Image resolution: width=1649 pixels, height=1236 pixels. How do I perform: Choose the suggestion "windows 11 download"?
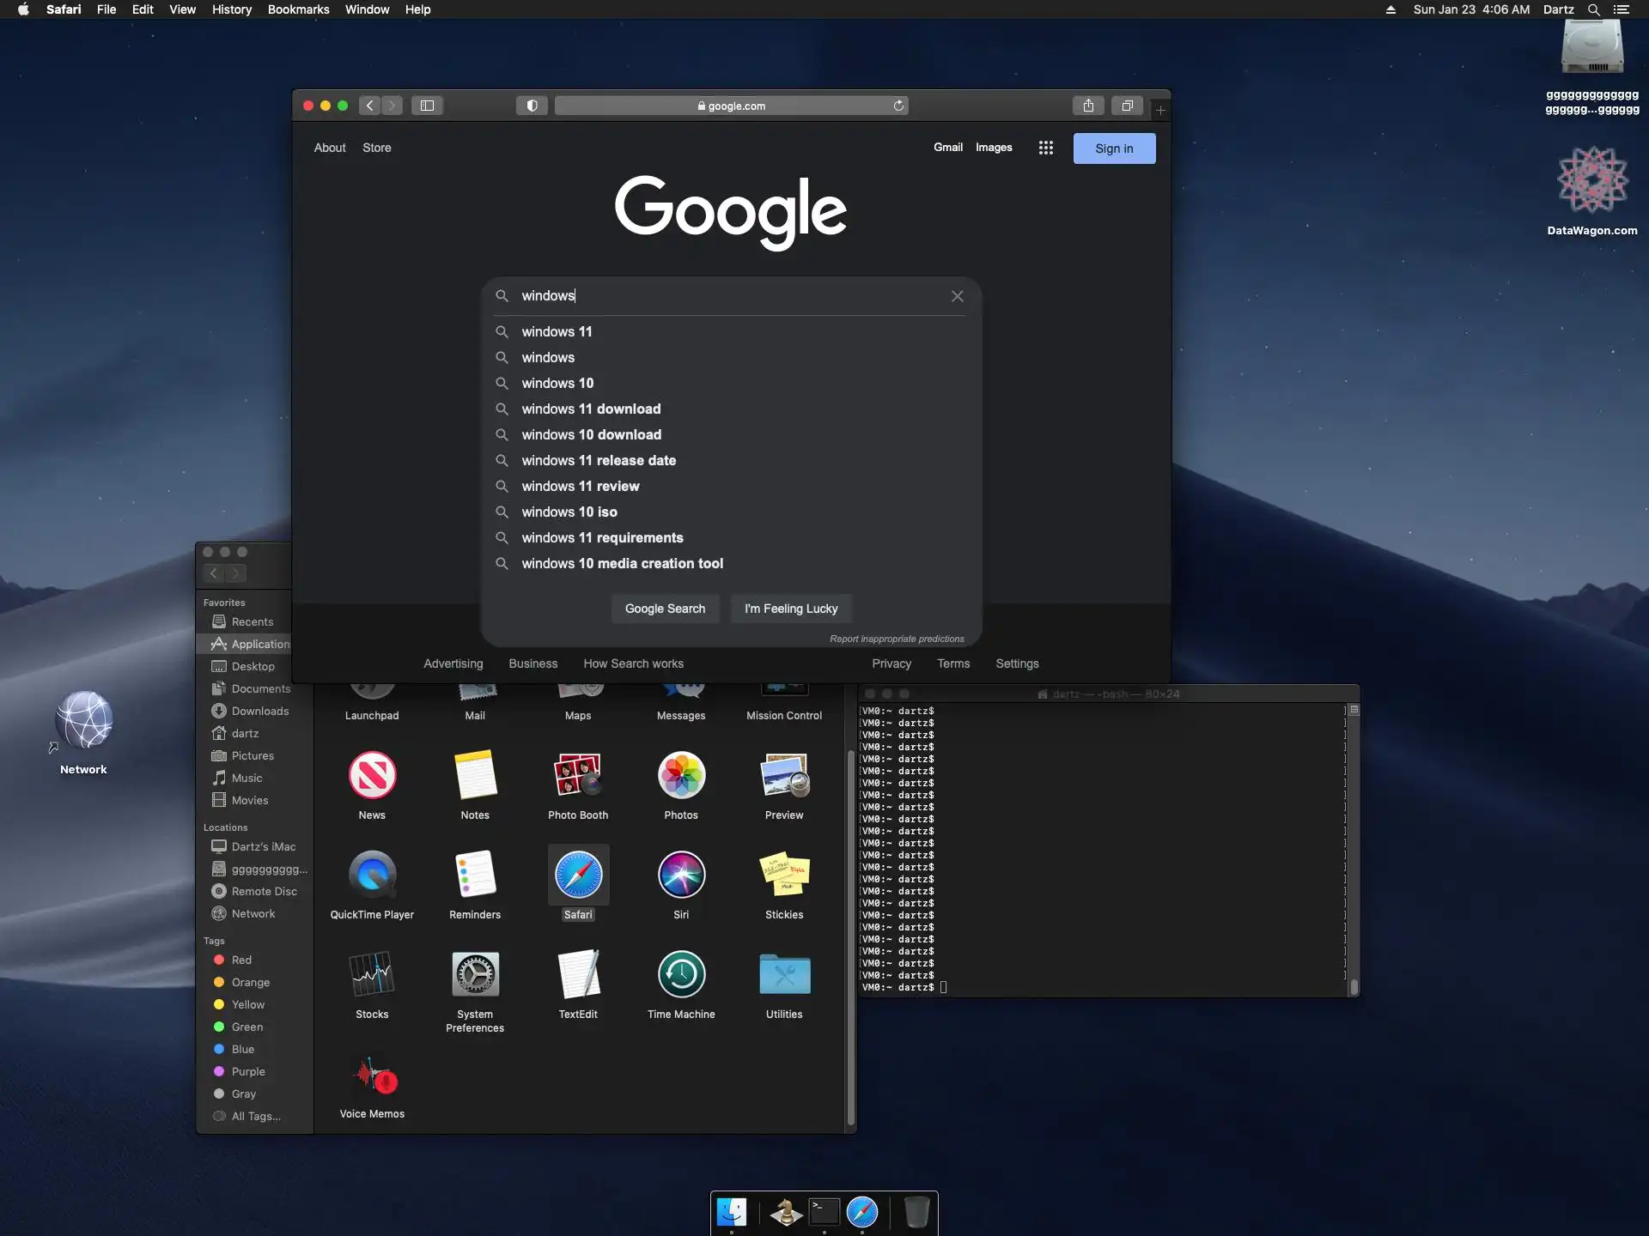tap(591, 409)
